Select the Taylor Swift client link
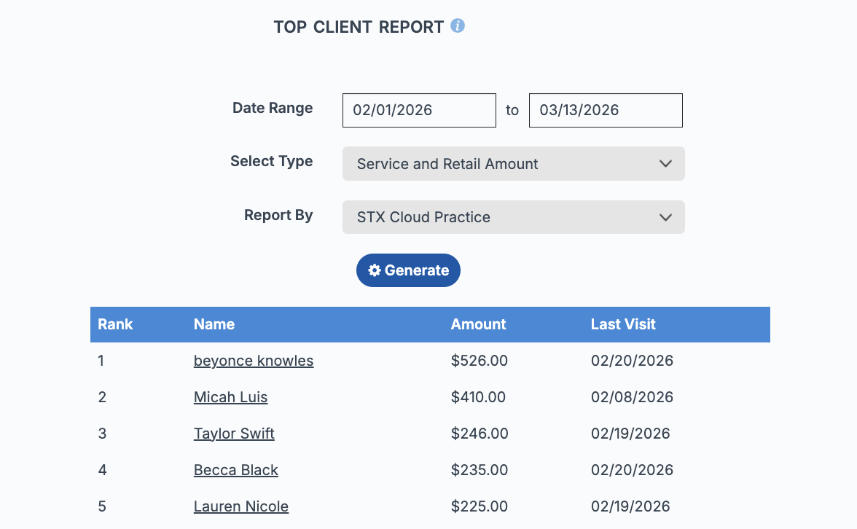This screenshot has height=529, width=857. pyautogui.click(x=234, y=434)
